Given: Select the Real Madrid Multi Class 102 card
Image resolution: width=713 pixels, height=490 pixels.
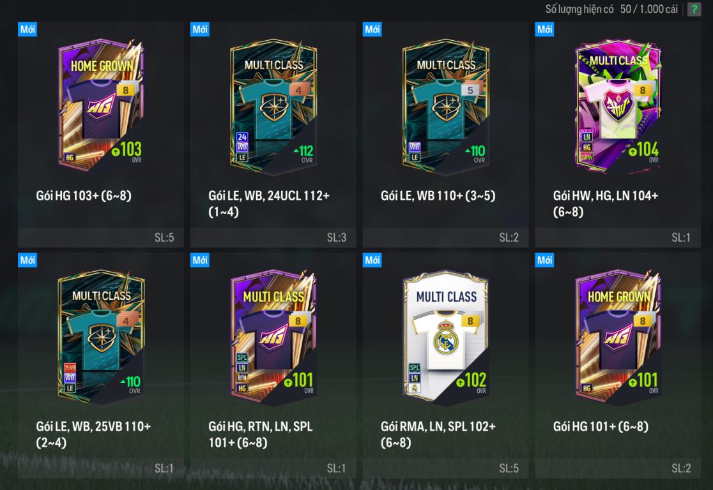Looking at the screenshot, I should click(x=446, y=338).
